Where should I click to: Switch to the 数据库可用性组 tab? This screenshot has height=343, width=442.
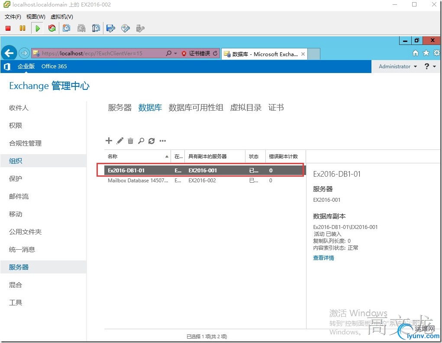[x=196, y=108]
